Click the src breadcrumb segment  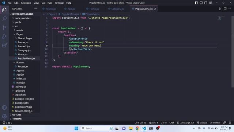click(x=44, y=14)
